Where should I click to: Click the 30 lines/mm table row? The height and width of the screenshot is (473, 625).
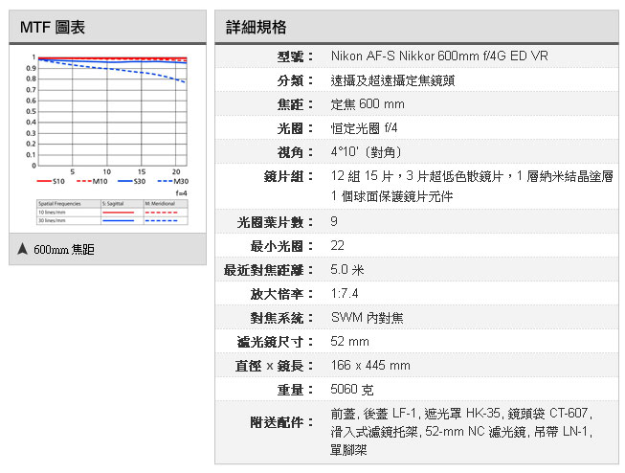click(x=112, y=220)
